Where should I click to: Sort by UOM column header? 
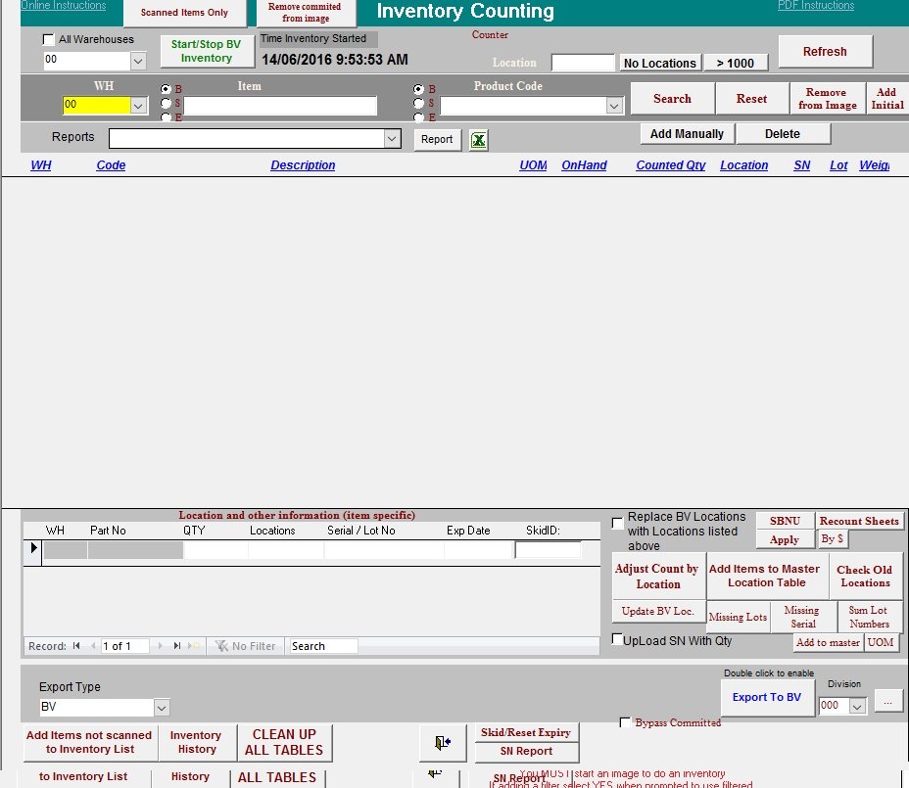coord(533,165)
